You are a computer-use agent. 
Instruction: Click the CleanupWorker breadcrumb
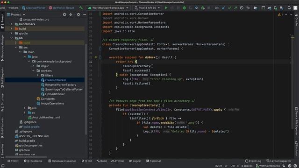coord(34,8)
